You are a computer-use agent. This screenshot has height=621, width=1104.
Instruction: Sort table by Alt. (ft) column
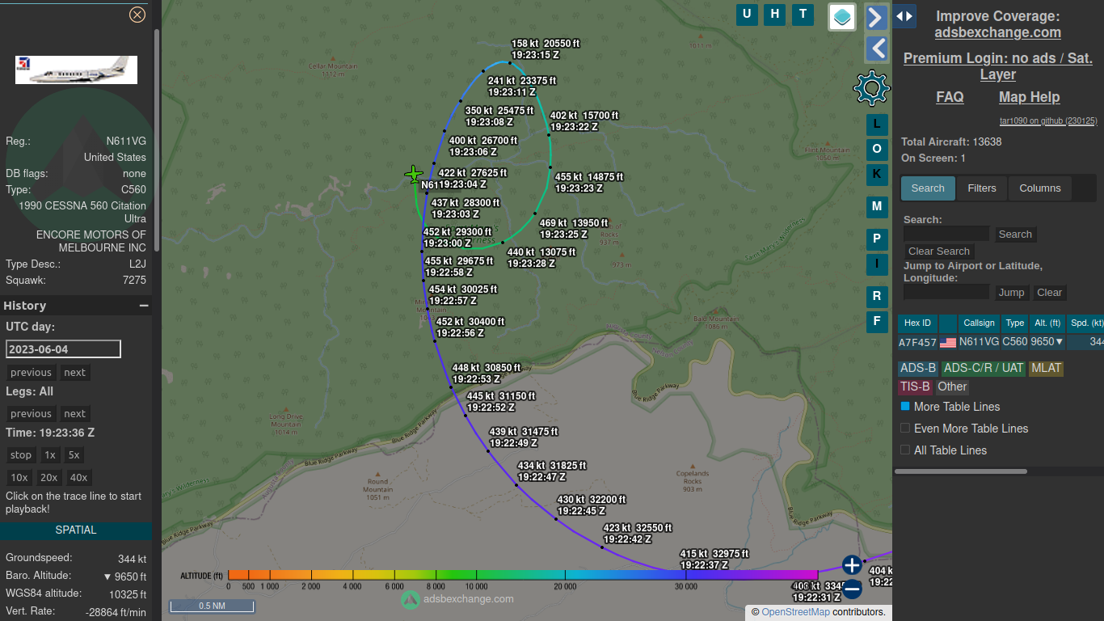[1047, 323]
